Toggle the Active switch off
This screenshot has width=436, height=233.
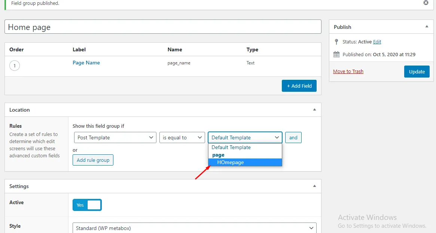click(87, 205)
